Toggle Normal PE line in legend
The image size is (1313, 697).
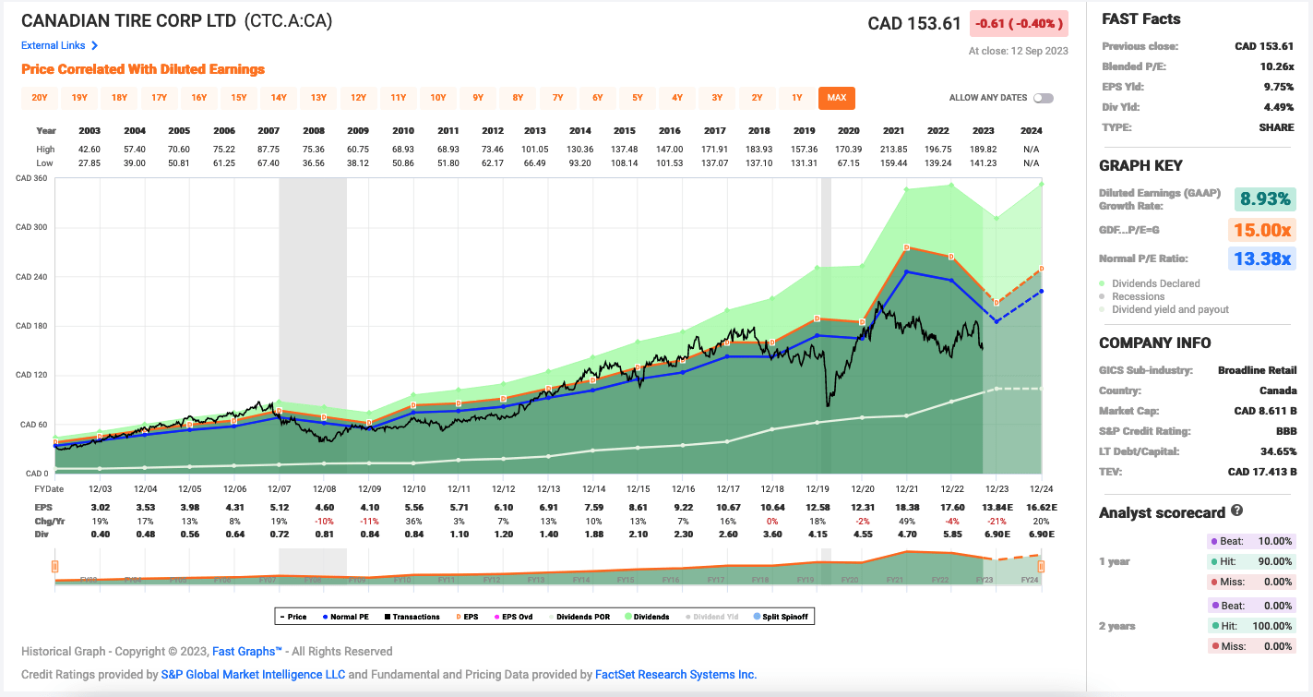coord(346,617)
